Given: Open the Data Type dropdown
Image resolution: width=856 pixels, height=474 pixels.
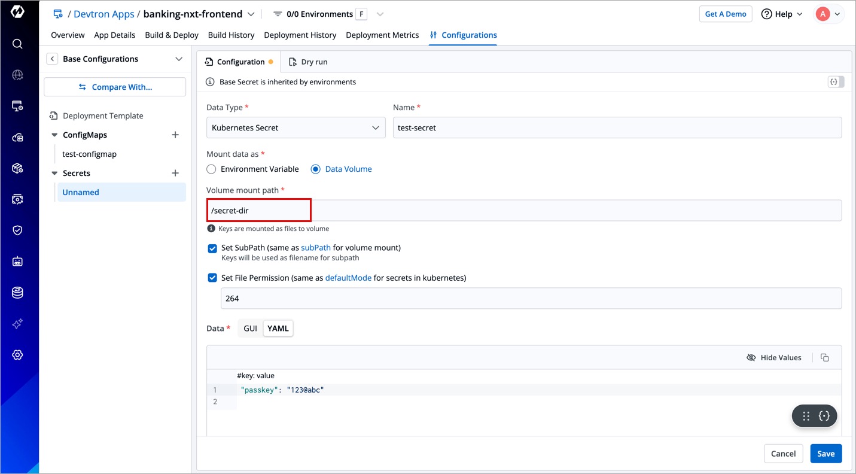Looking at the screenshot, I should pyautogui.click(x=296, y=127).
